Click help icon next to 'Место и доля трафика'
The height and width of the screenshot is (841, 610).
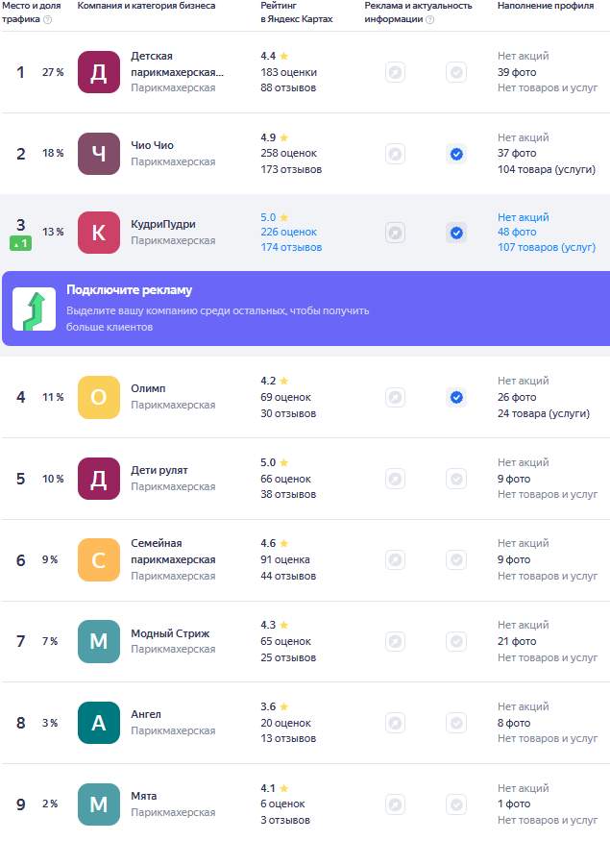pyautogui.click(x=48, y=19)
